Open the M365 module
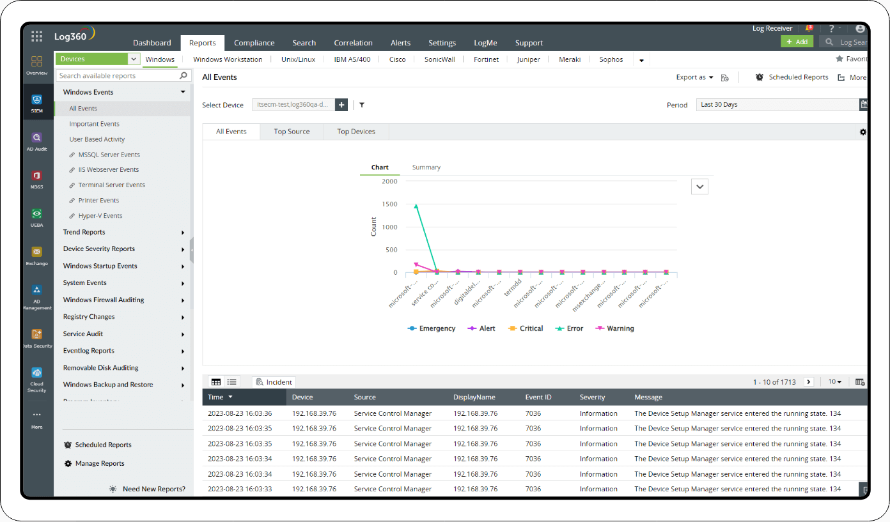Image resolution: width=890 pixels, height=522 pixels. (x=37, y=180)
